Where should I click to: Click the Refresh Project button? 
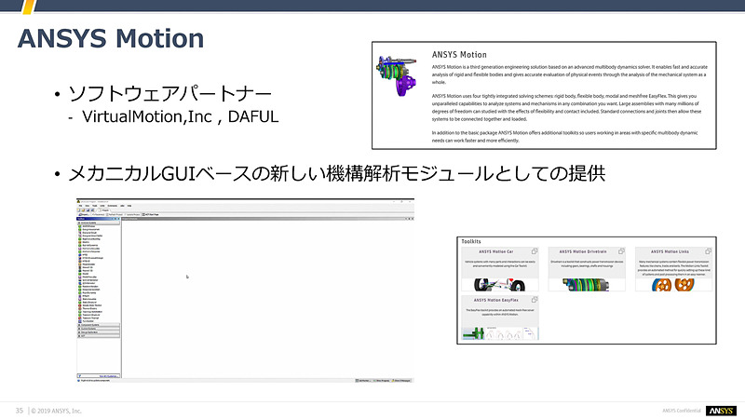coord(115,215)
